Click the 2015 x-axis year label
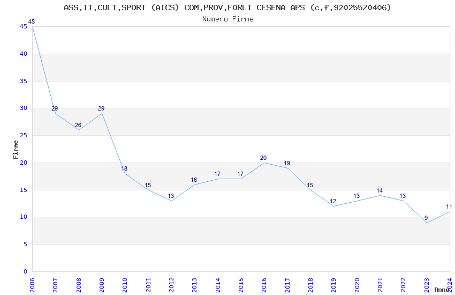The image size is (455, 295). pos(241,285)
